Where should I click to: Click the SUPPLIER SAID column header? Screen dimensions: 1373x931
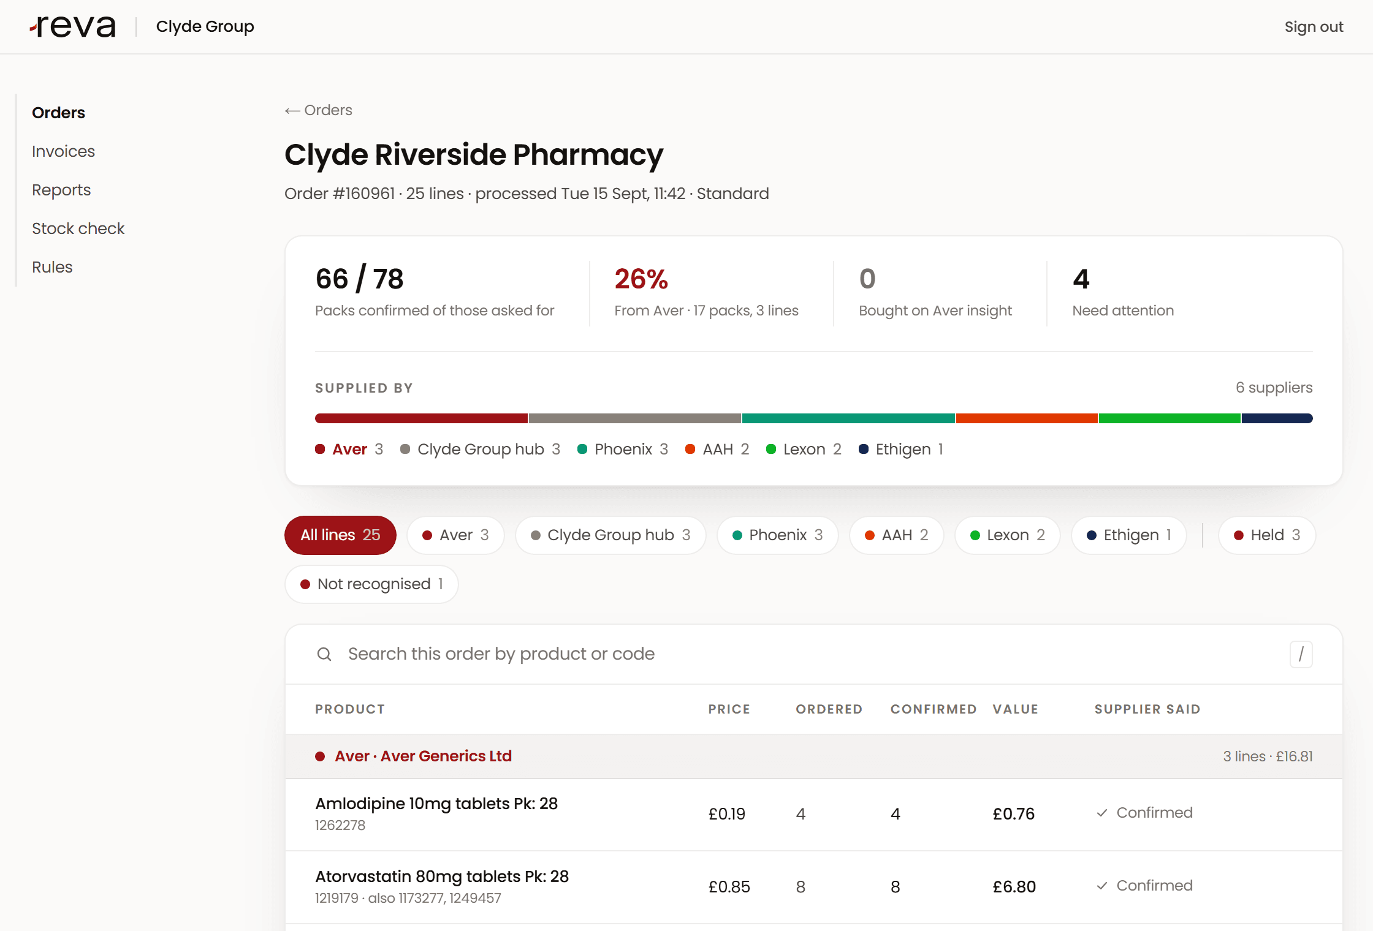[1147, 709]
